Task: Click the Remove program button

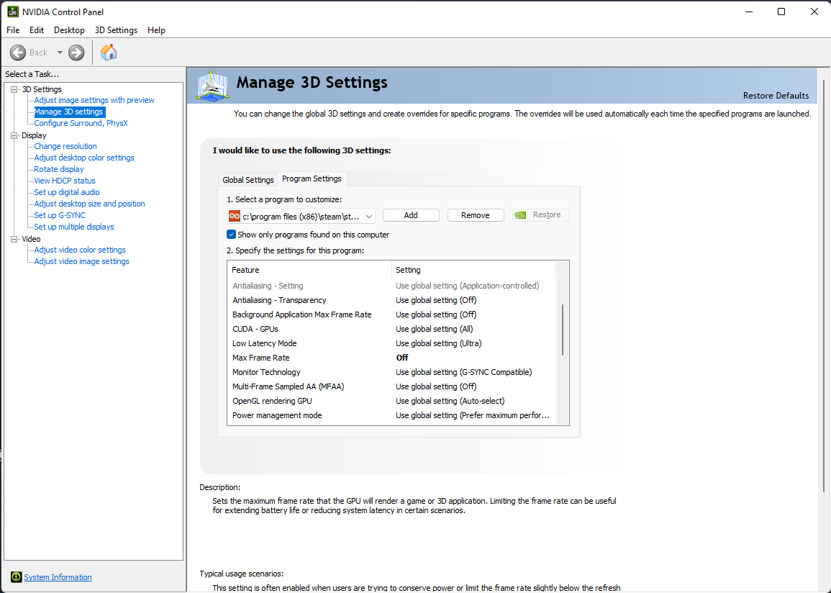Action: click(x=475, y=215)
